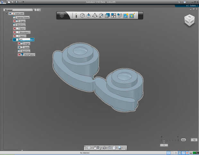This screenshot has width=199, height=155.
Task: Click the Look At tool icon
Action: pos(105,148)
